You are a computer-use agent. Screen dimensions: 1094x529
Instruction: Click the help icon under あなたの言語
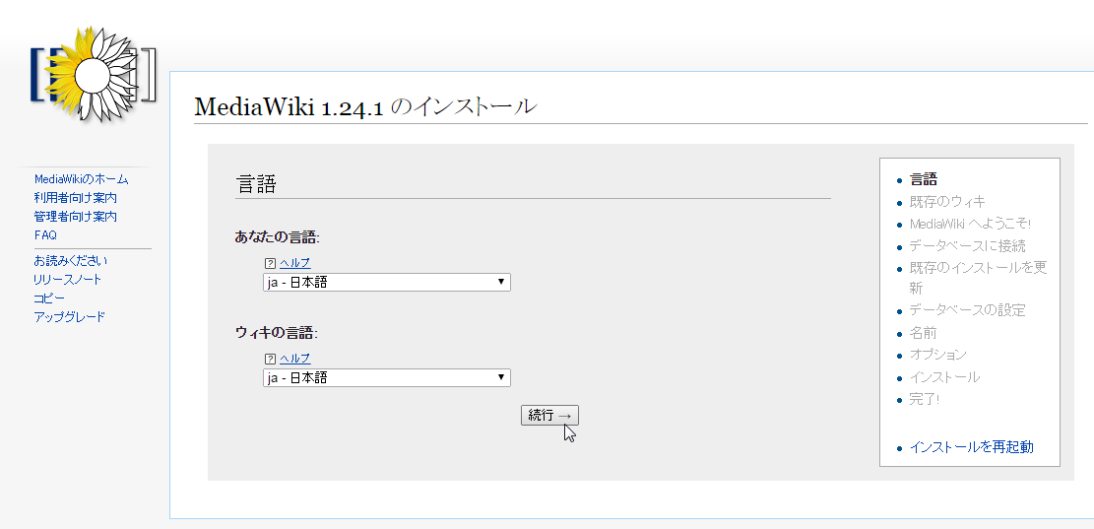[x=271, y=263]
